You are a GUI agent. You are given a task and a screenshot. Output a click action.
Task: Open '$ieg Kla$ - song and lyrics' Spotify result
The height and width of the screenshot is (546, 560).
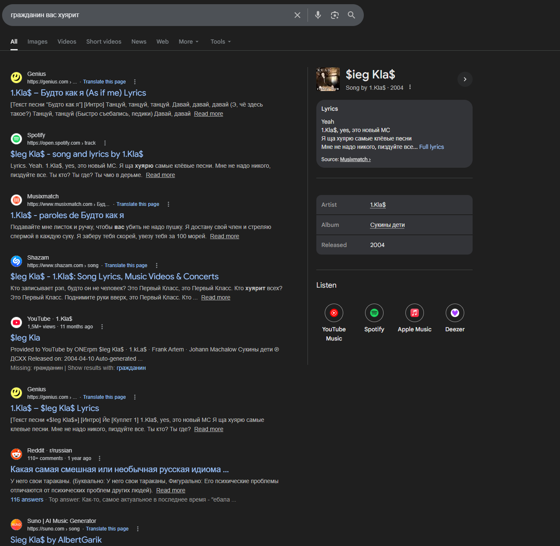coord(77,154)
